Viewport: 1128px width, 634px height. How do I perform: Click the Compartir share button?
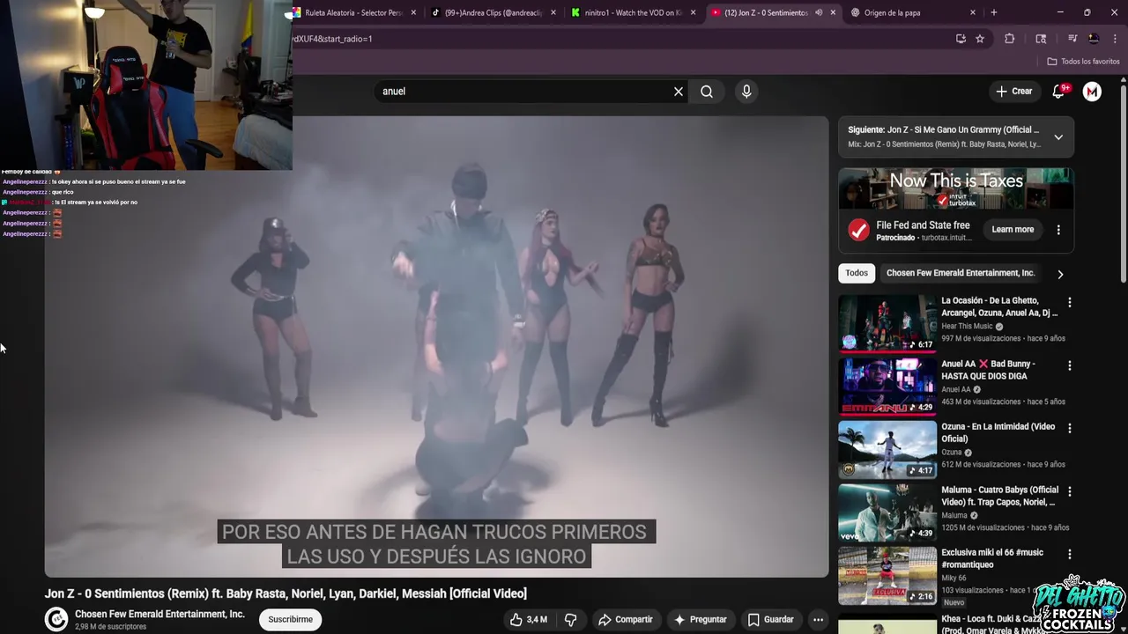pyautogui.click(x=625, y=619)
